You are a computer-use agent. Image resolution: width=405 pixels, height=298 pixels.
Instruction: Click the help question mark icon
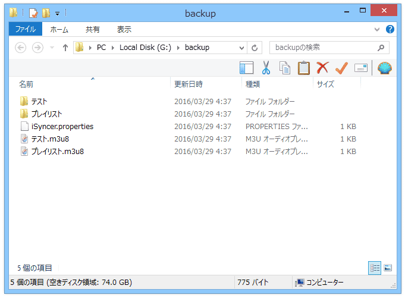point(390,29)
